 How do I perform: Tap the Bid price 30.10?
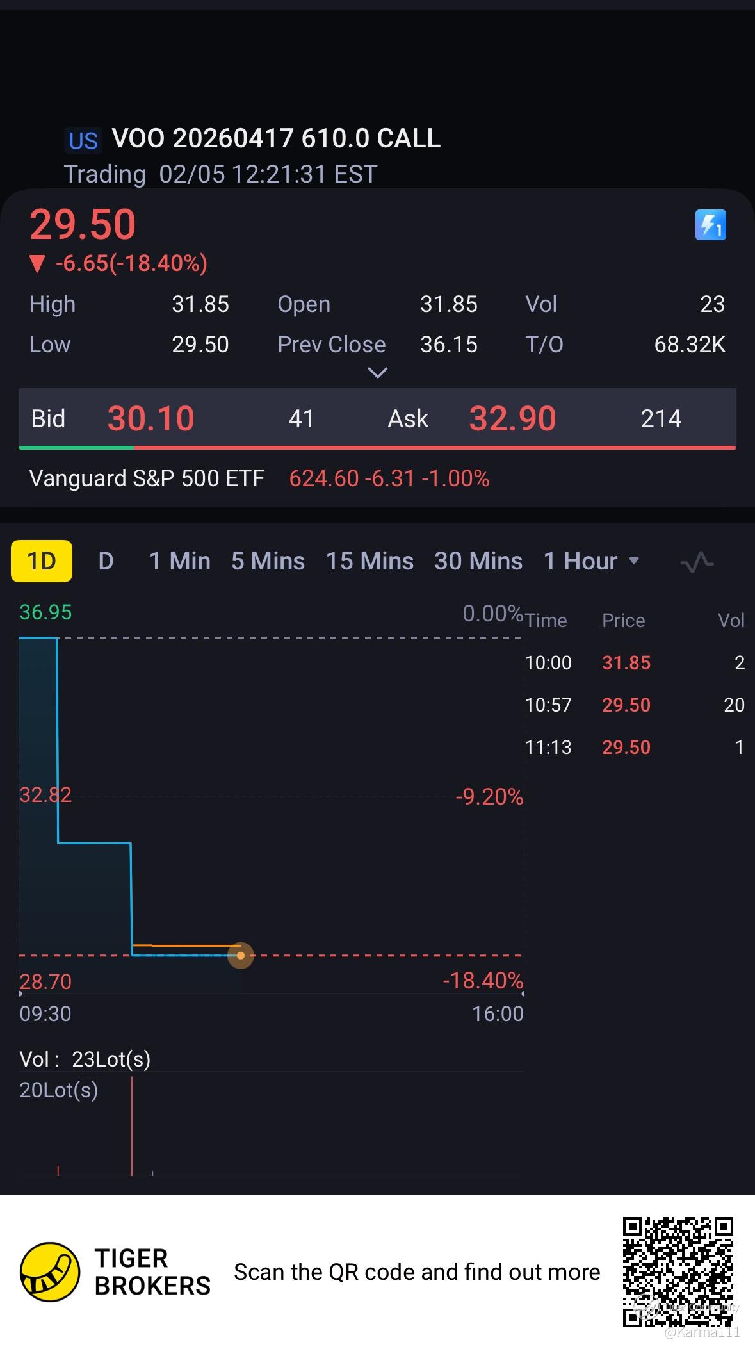pyautogui.click(x=151, y=418)
